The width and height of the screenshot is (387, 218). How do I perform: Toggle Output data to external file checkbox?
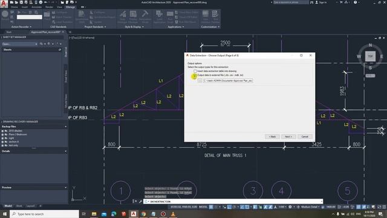pyautogui.click(x=195, y=75)
